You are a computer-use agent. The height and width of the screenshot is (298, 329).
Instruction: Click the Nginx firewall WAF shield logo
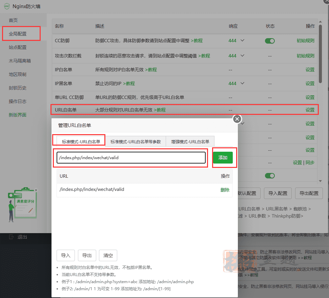[x=7, y=6]
